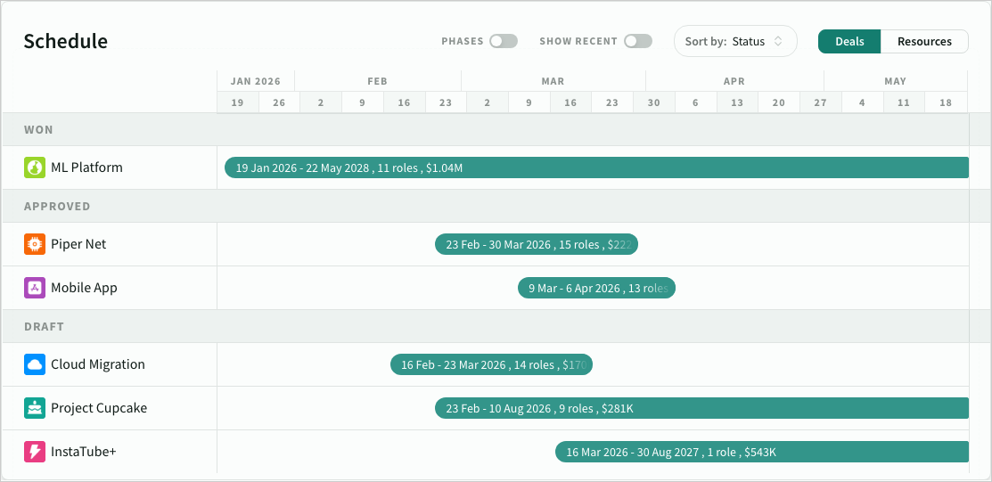Open the Piper Net deal name
Viewport: 992px width, 482px height.
pyautogui.click(x=78, y=244)
